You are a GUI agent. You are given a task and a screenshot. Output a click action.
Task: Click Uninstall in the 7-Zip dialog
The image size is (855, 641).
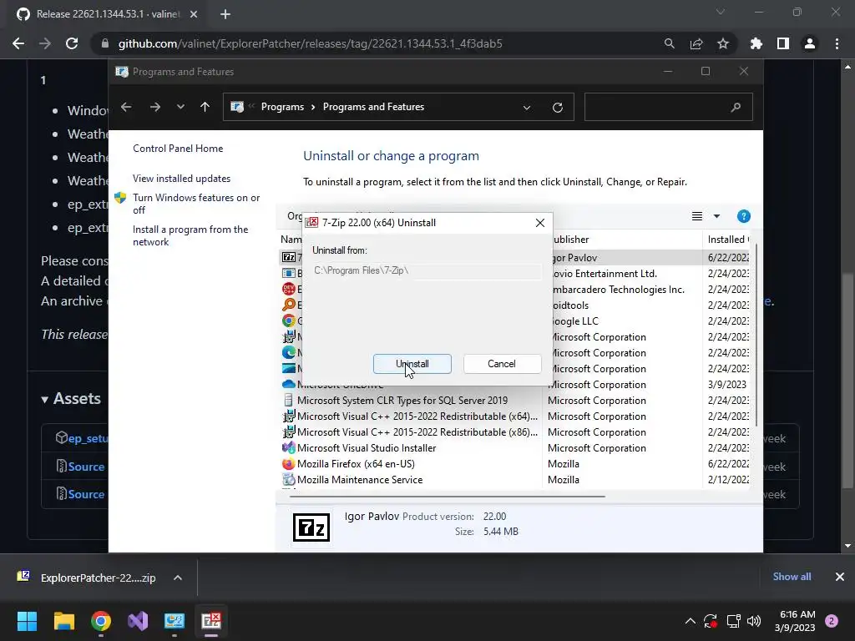pyautogui.click(x=412, y=364)
